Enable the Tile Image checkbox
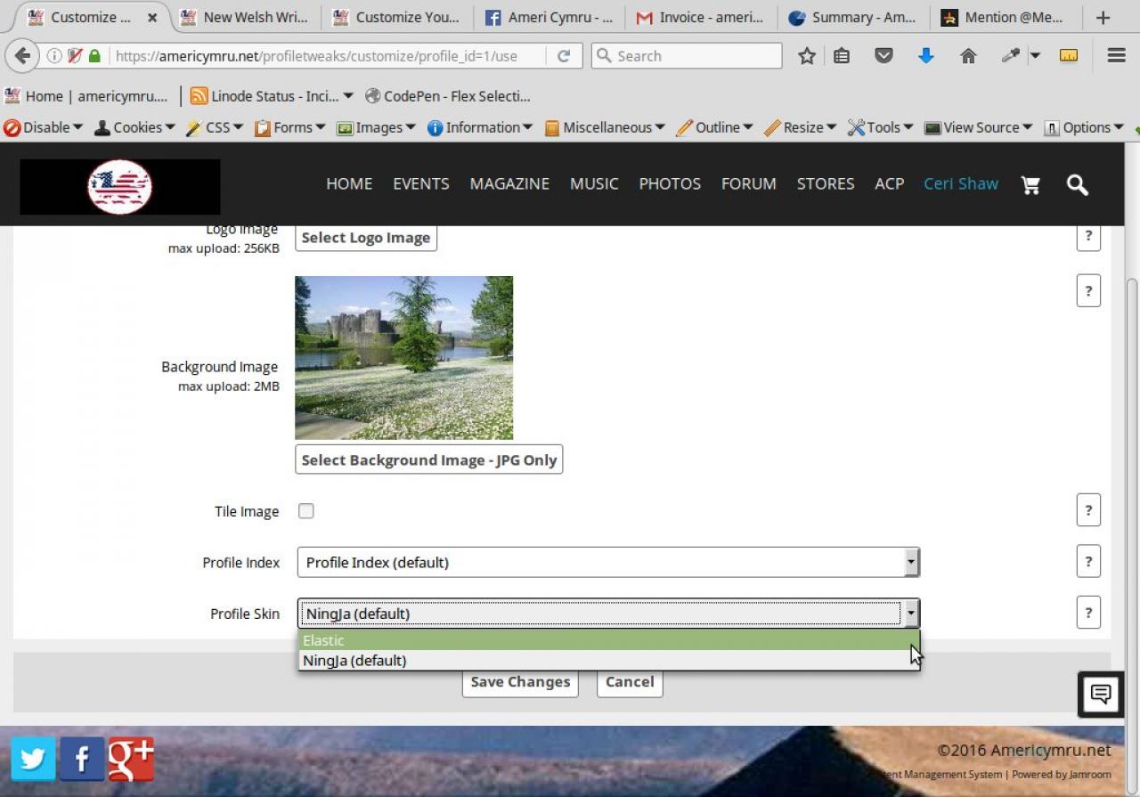This screenshot has width=1140, height=797. pyautogui.click(x=305, y=511)
